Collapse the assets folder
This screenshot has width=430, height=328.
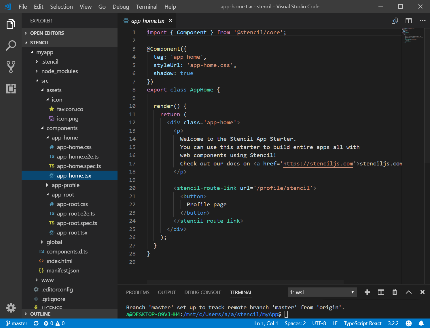pos(69,90)
